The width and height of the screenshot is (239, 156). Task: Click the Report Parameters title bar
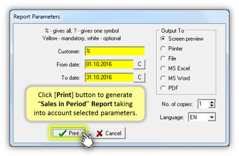coord(119,16)
